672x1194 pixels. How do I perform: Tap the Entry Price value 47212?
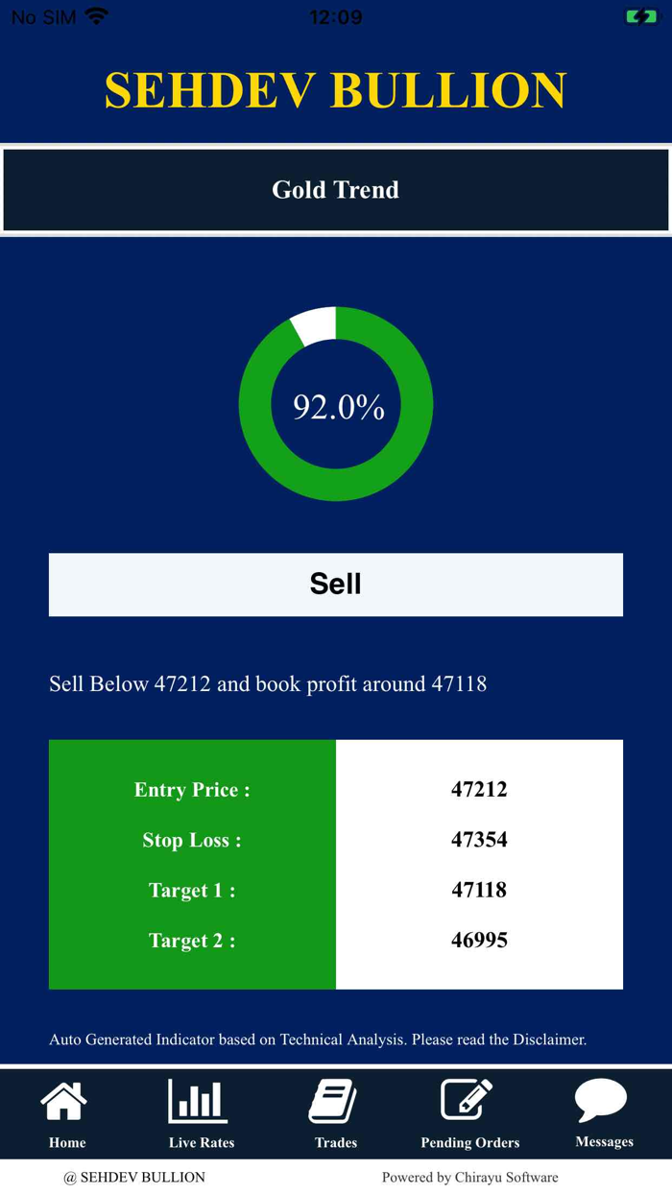click(479, 790)
